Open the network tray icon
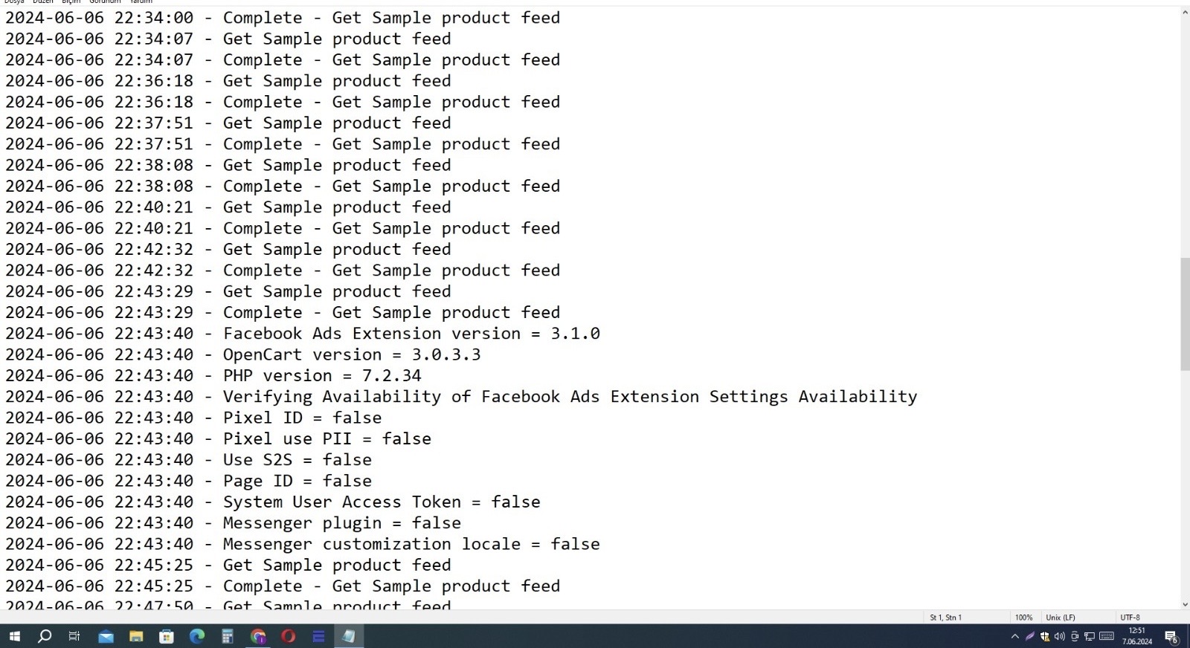The height and width of the screenshot is (648, 1190). 1090,637
